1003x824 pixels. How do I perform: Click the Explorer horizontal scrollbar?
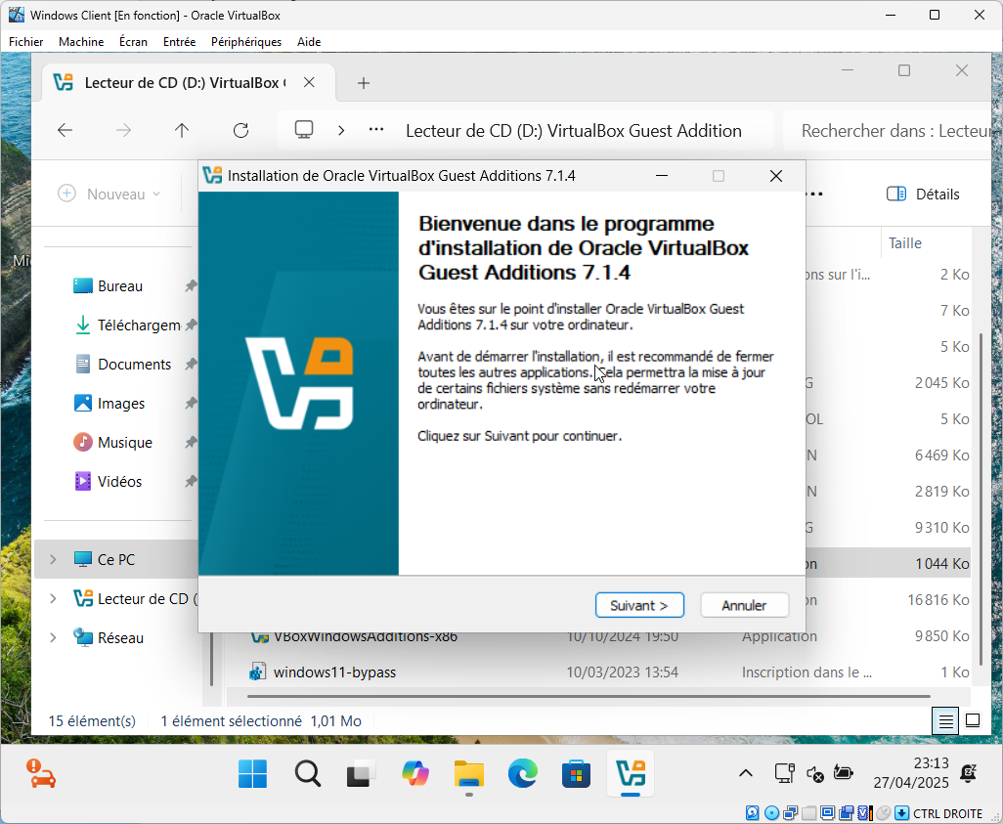589,696
